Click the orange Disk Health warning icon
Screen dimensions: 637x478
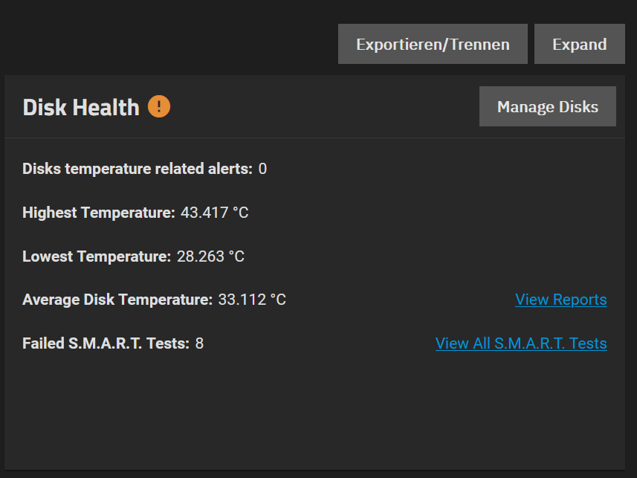(159, 106)
